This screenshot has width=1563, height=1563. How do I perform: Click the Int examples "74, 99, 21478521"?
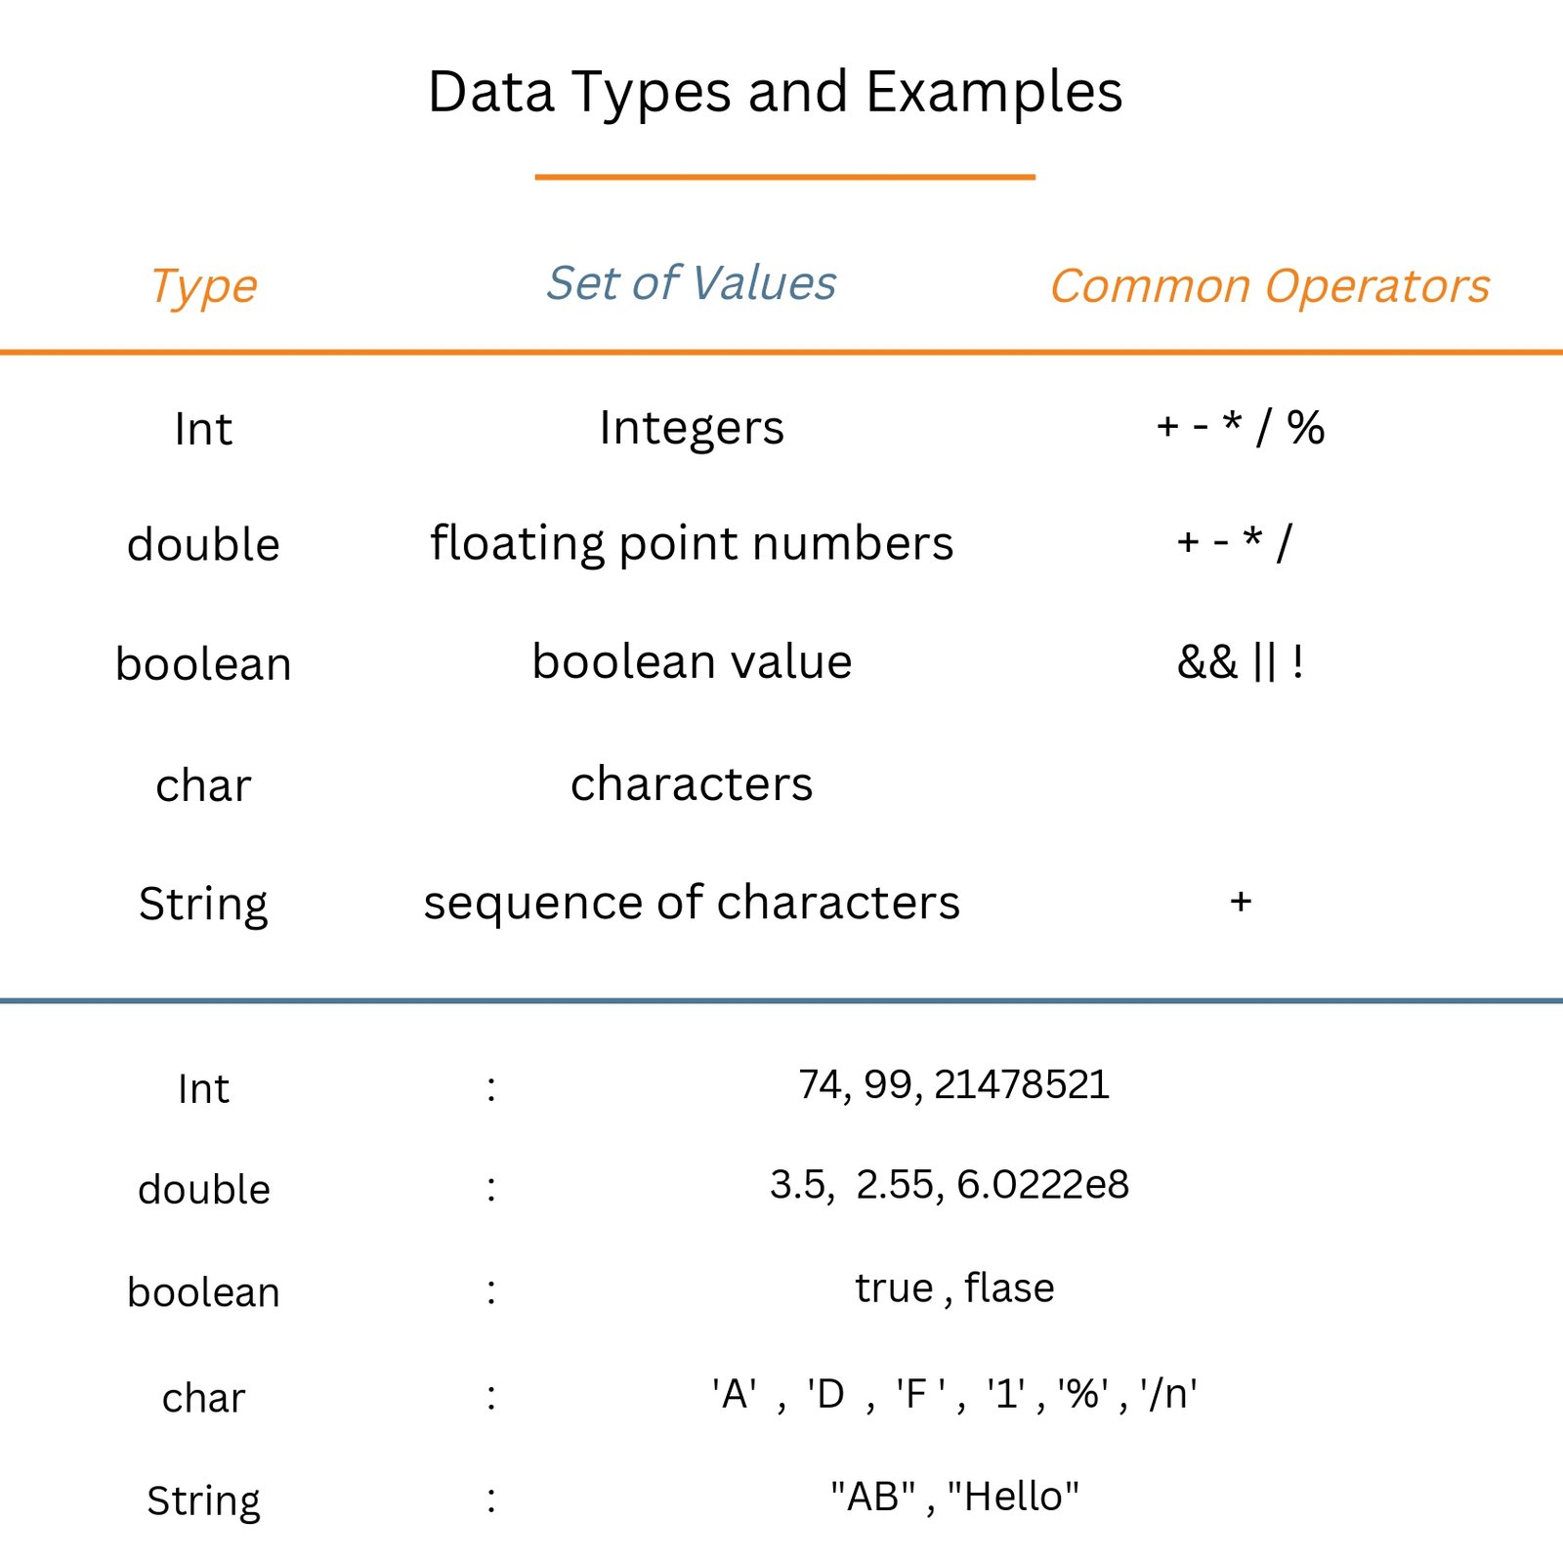(953, 1085)
